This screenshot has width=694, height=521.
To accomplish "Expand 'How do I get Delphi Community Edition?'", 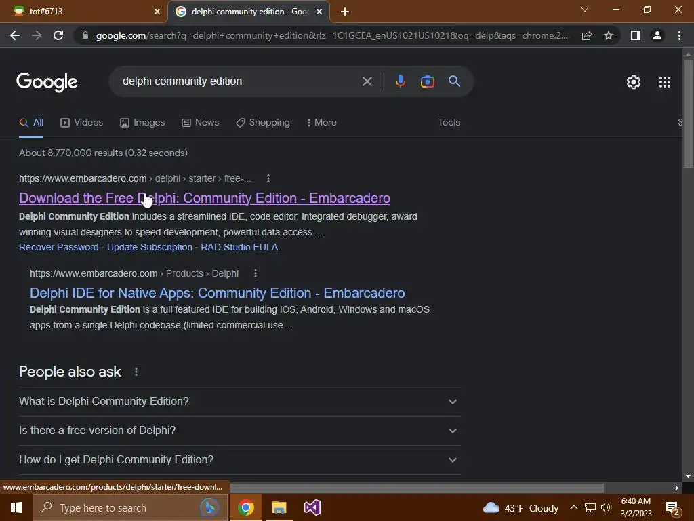I will 239,460.
